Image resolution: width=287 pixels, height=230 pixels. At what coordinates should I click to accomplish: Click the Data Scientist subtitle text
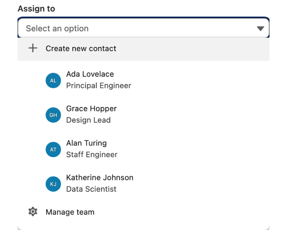tap(91, 189)
